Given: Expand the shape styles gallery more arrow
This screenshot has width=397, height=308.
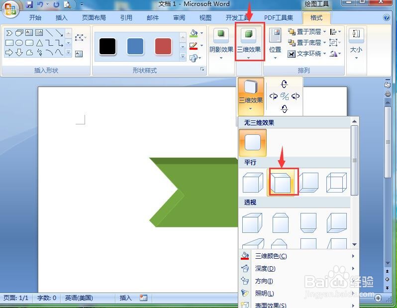Looking at the screenshot, I should point(183,57).
